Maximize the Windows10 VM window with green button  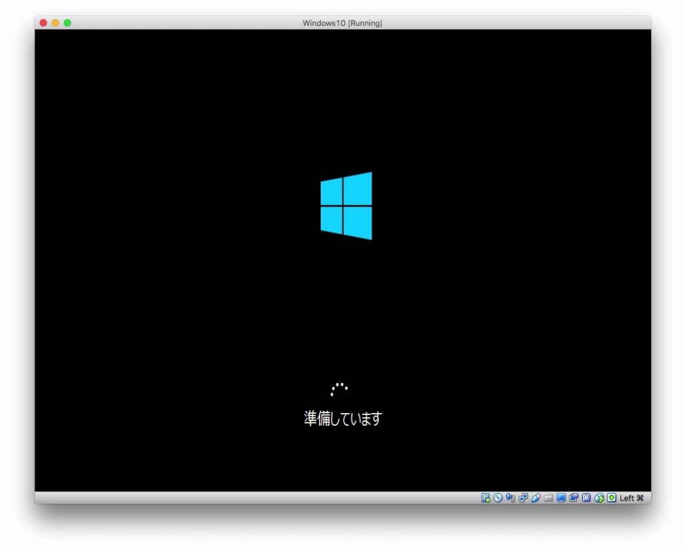[67, 23]
